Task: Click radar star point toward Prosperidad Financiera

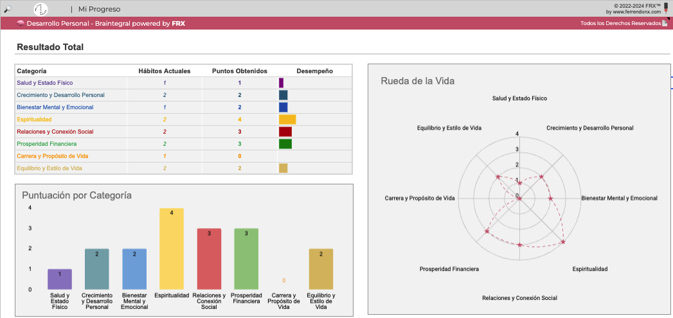Action: pyautogui.click(x=487, y=231)
